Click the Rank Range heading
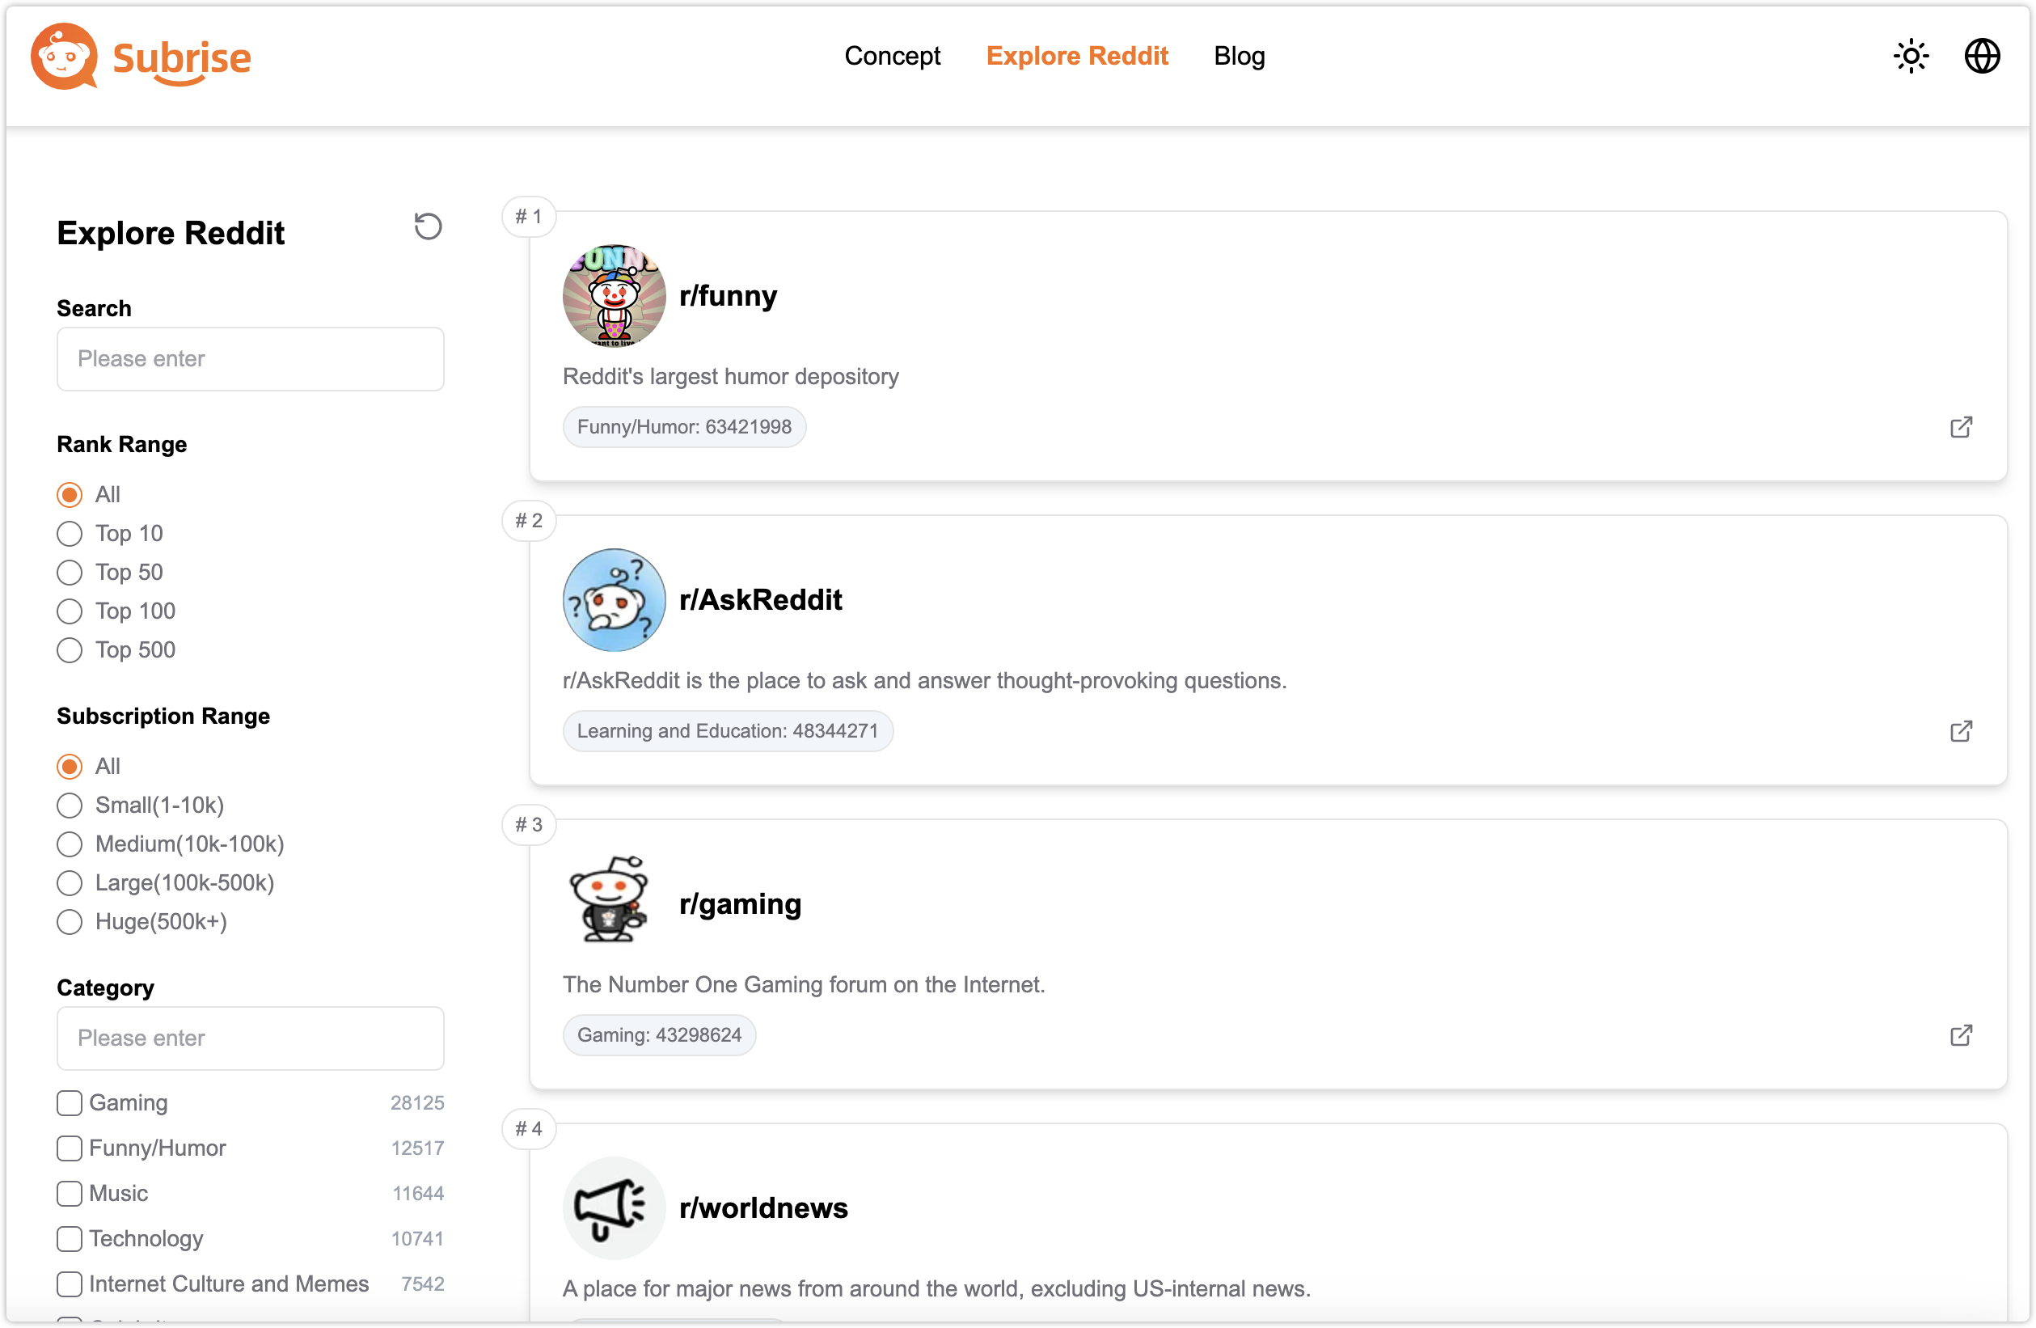The width and height of the screenshot is (2036, 1328). coord(121,444)
